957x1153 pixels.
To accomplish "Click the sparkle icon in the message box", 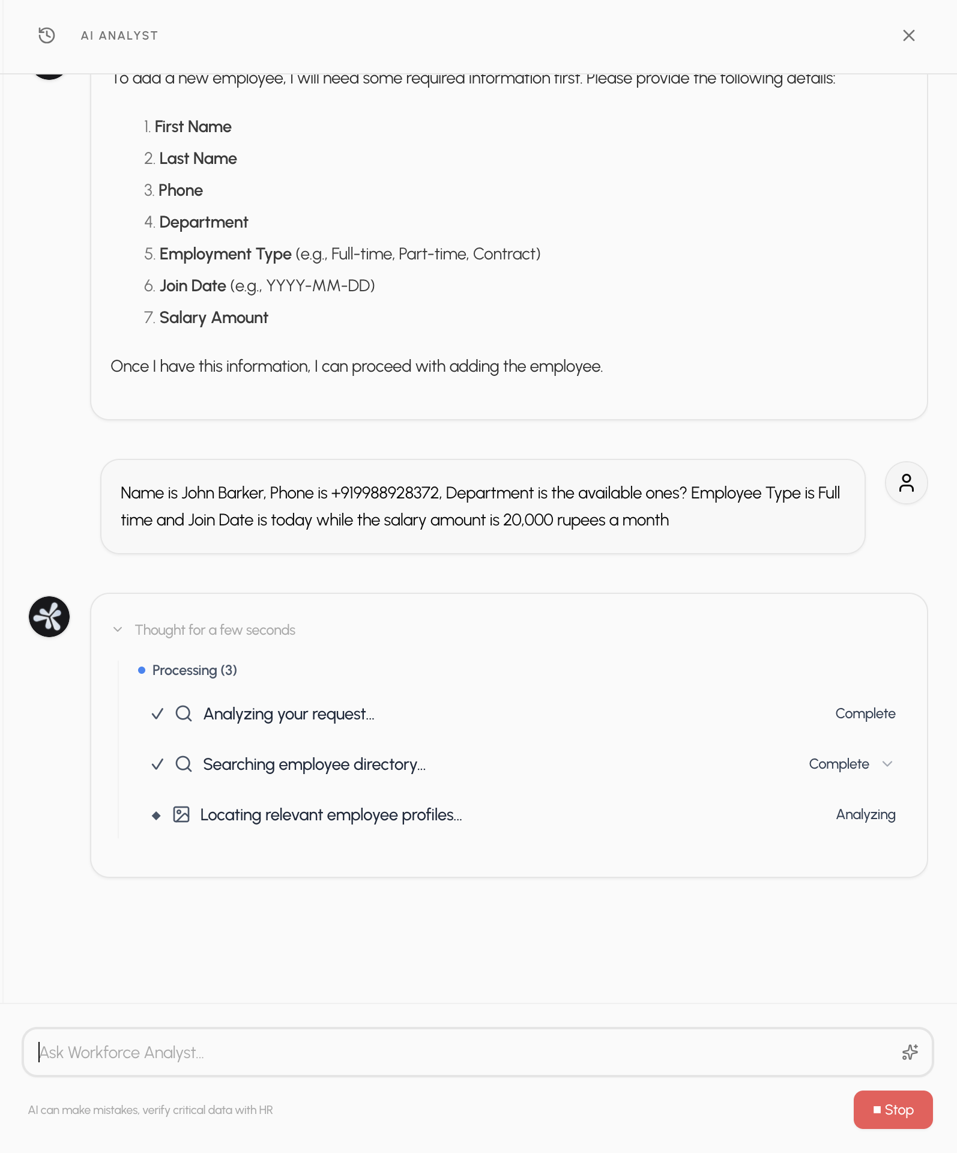I will (911, 1052).
